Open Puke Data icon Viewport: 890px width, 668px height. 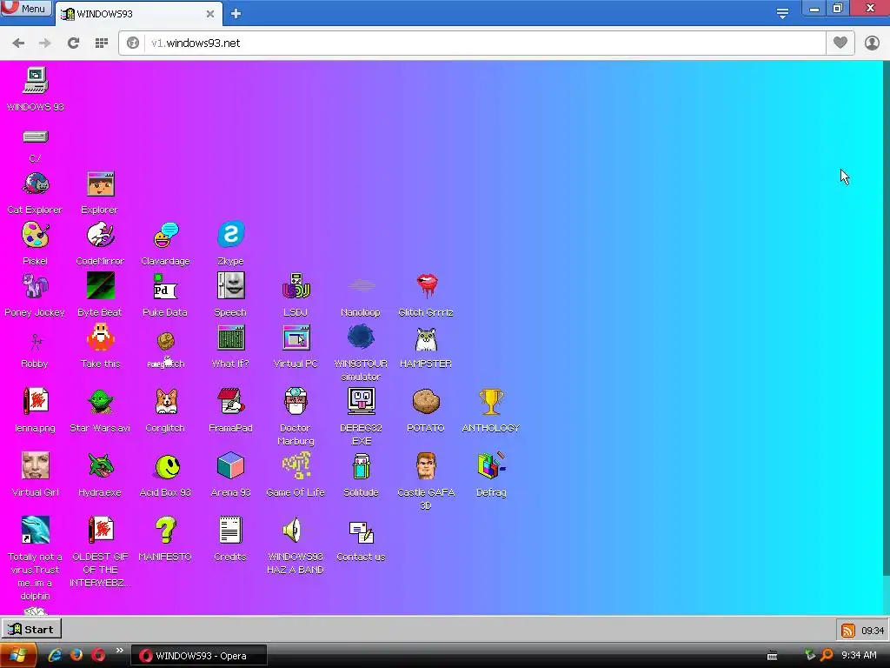point(165,286)
